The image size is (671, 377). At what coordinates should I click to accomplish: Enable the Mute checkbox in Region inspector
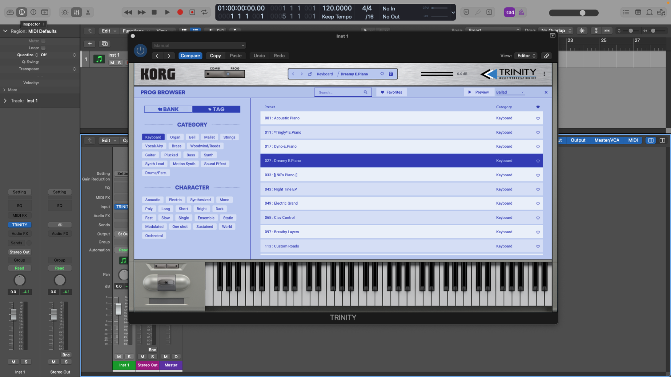43,41
